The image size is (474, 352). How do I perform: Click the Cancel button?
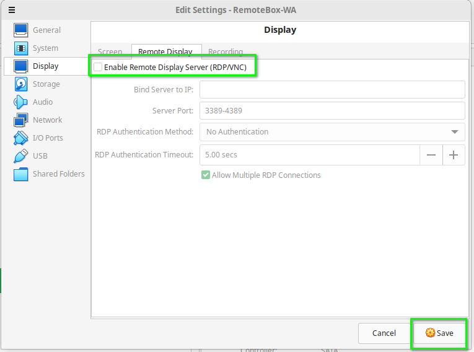384,333
